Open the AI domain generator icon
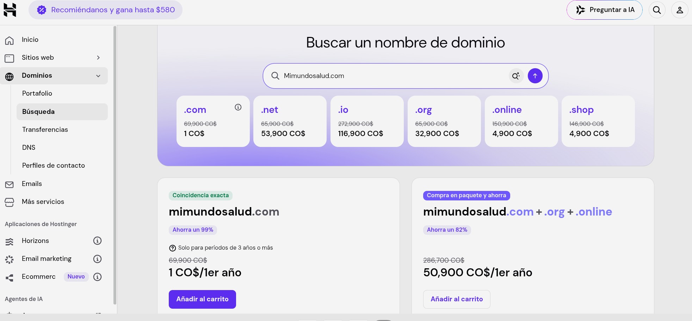This screenshot has height=321, width=692. [x=516, y=76]
